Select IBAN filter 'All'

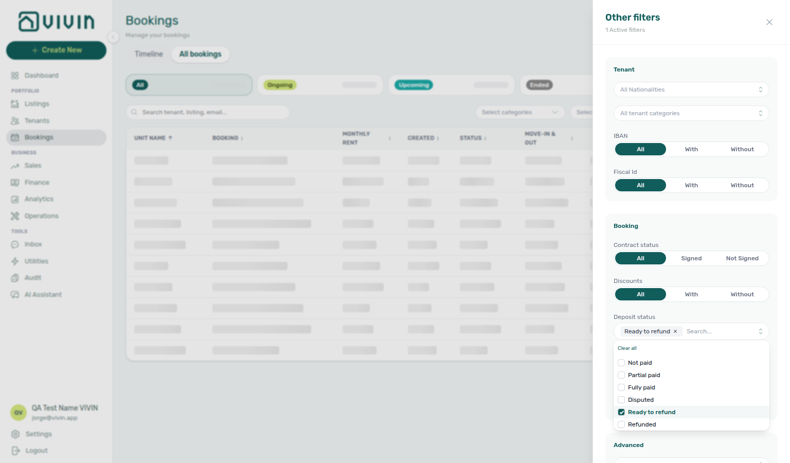pyautogui.click(x=640, y=149)
